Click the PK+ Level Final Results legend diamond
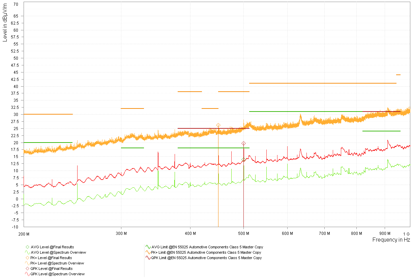This screenshot has height=280, width=412. pyautogui.click(x=27, y=258)
